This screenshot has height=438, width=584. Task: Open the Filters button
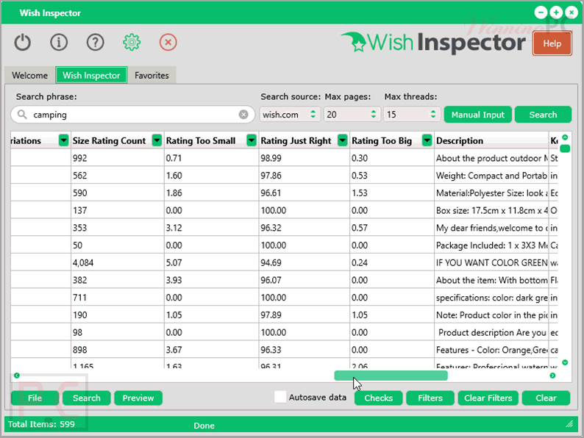coord(430,398)
